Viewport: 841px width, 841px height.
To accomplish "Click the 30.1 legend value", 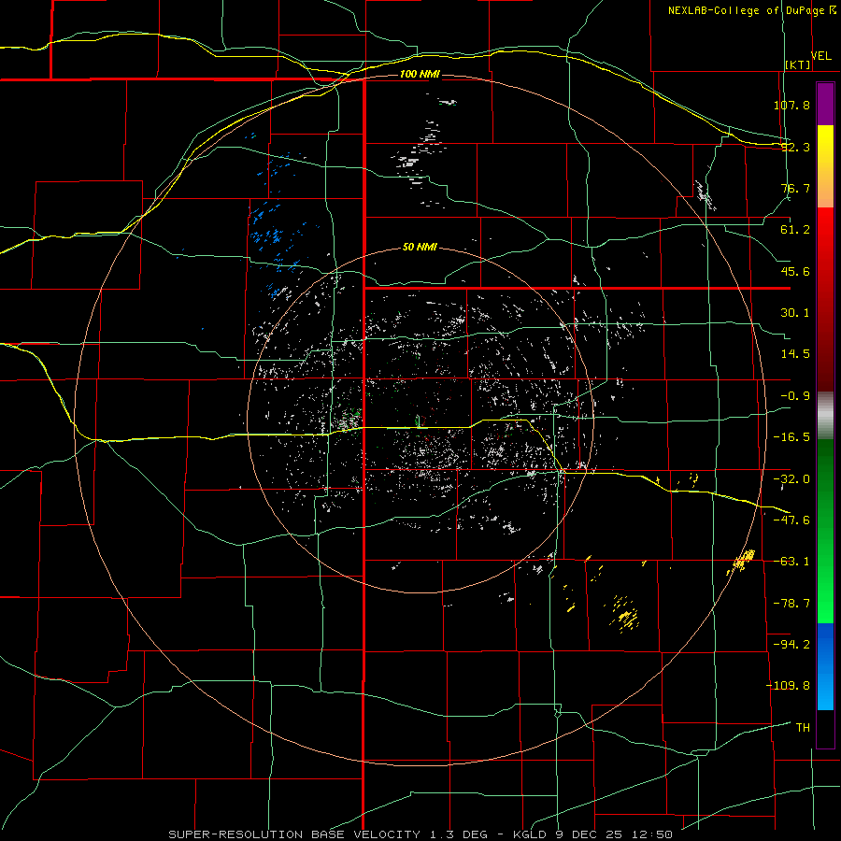I will [795, 313].
